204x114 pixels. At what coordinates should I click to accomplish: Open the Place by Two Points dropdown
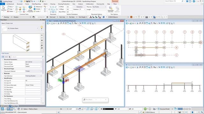coord(99,7)
